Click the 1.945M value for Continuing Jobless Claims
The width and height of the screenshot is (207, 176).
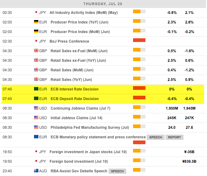[x=189, y=108]
